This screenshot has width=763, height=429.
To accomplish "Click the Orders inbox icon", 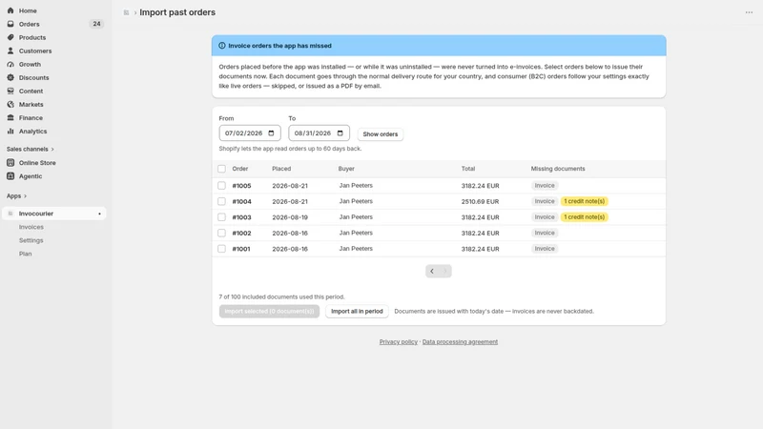I will (10, 24).
